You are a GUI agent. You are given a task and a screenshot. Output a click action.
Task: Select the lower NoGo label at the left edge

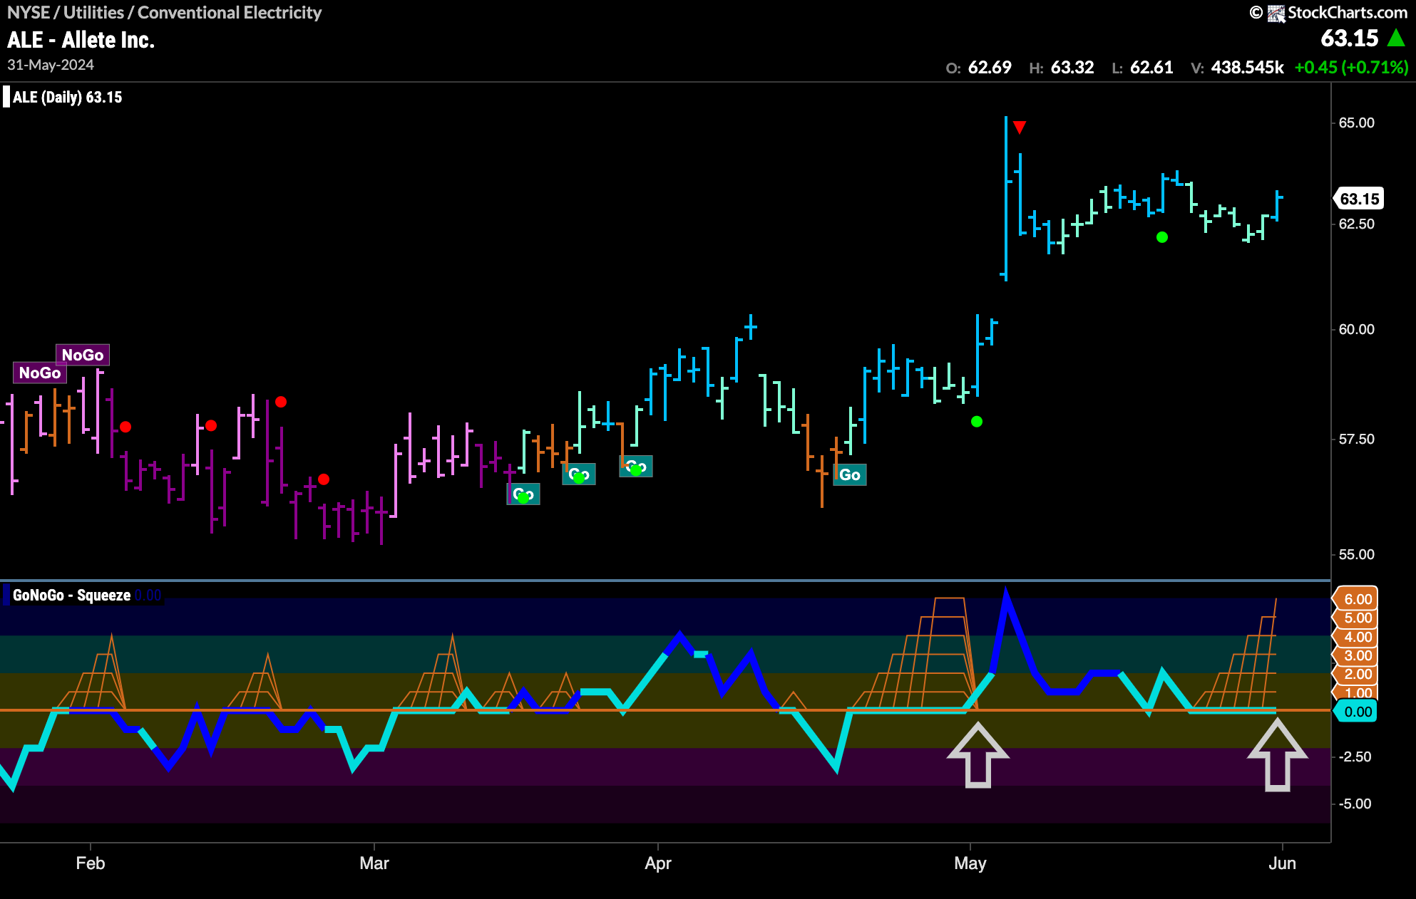[40, 373]
